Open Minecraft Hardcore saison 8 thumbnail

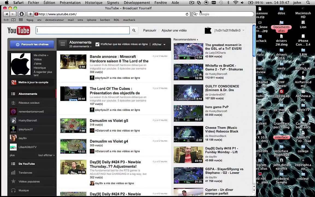73,62
